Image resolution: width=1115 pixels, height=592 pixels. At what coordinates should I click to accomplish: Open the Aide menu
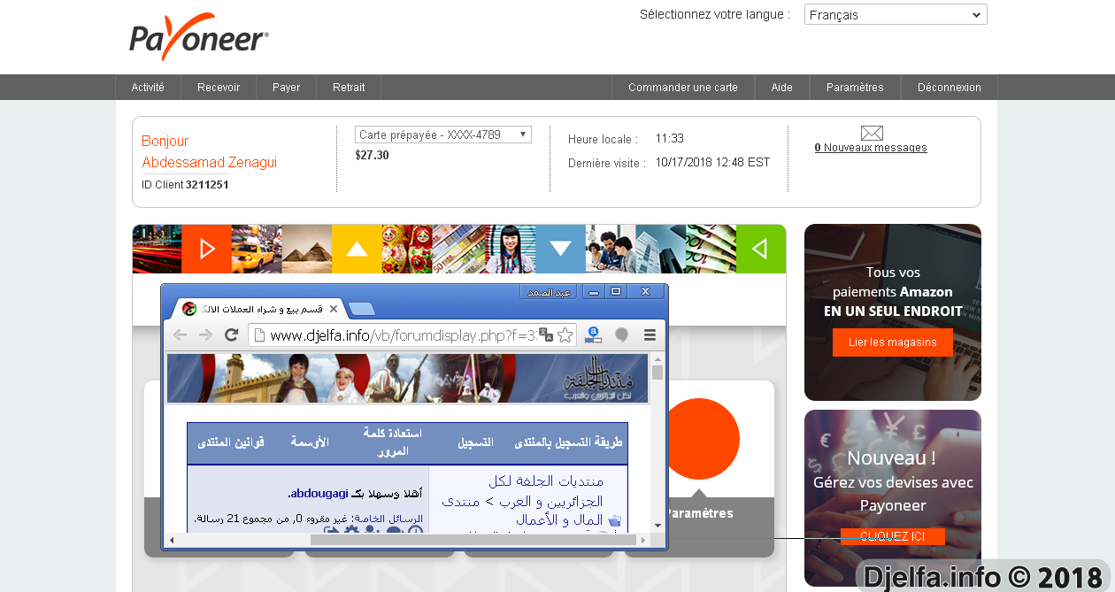click(x=782, y=88)
